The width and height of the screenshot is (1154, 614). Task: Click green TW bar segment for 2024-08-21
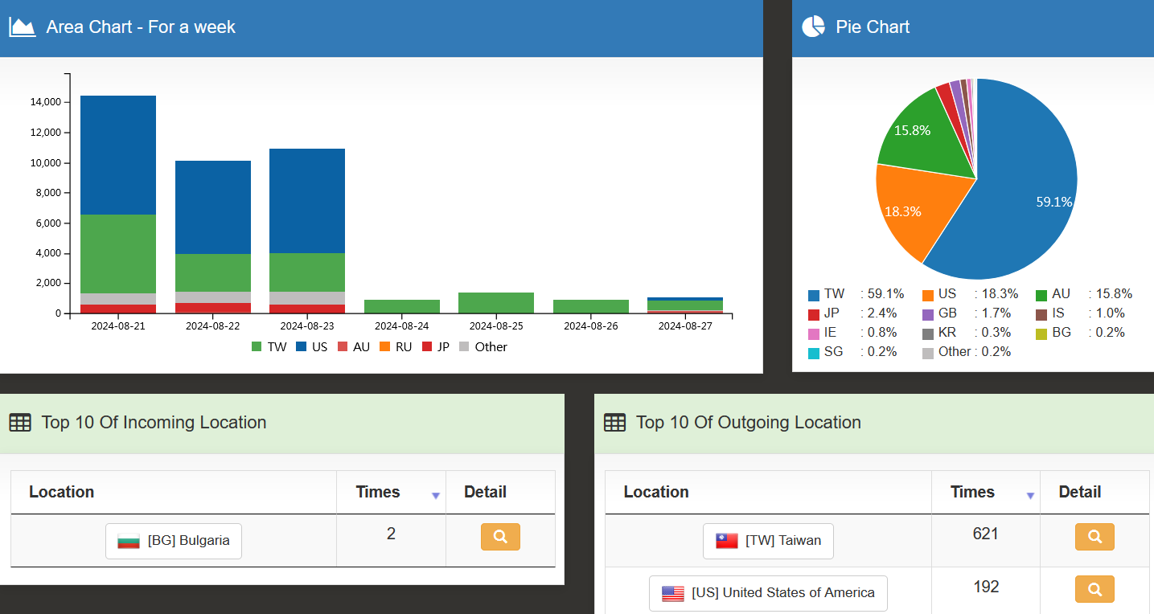click(x=118, y=254)
